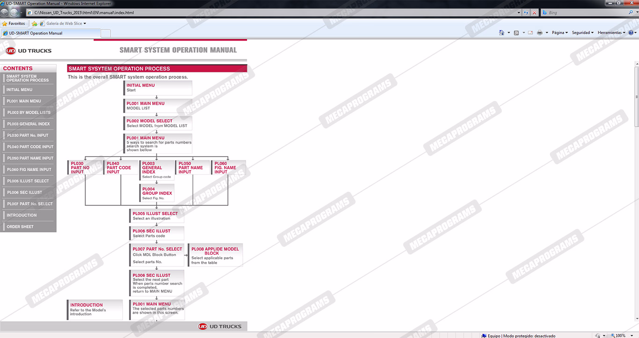The height and width of the screenshot is (338, 639).
Task: Click the PL002 MODEL SELECT flowchart box
Action: [158, 123]
